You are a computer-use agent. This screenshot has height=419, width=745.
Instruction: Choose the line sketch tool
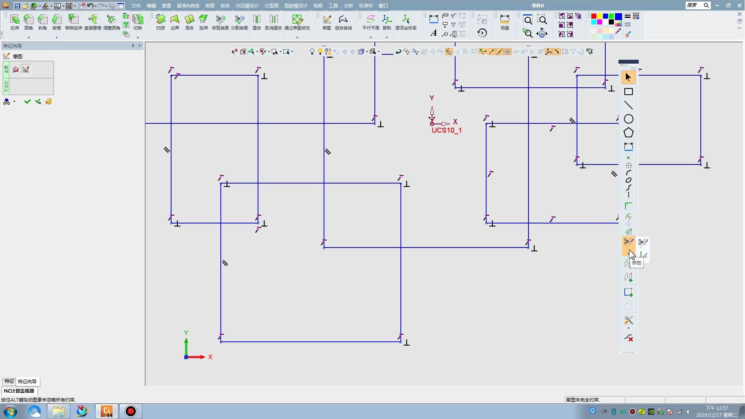628,106
